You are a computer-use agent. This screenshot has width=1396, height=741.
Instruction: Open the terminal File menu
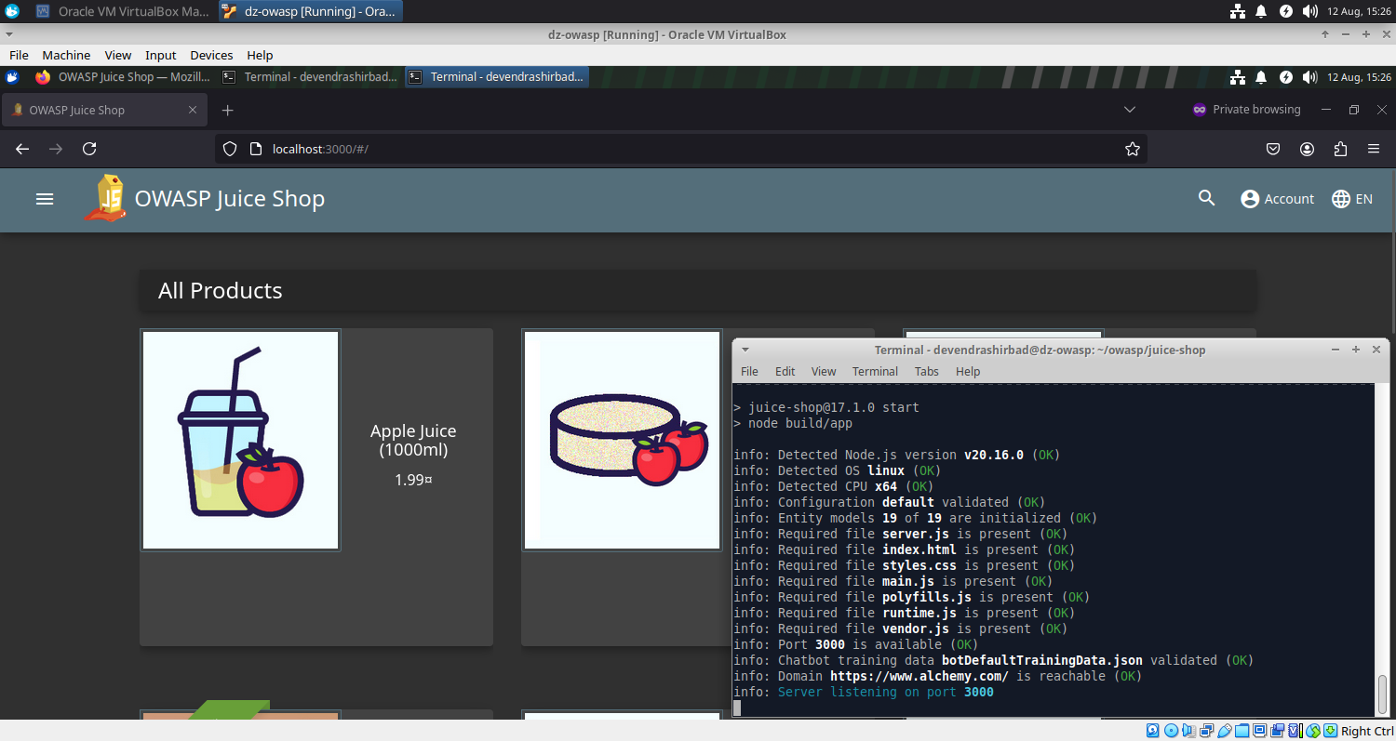[x=749, y=371]
